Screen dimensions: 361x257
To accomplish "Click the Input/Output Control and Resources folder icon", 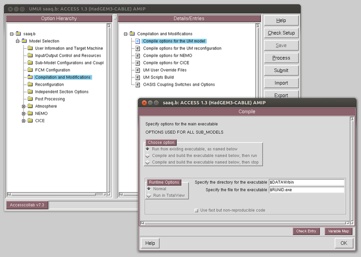I will (30, 55).
